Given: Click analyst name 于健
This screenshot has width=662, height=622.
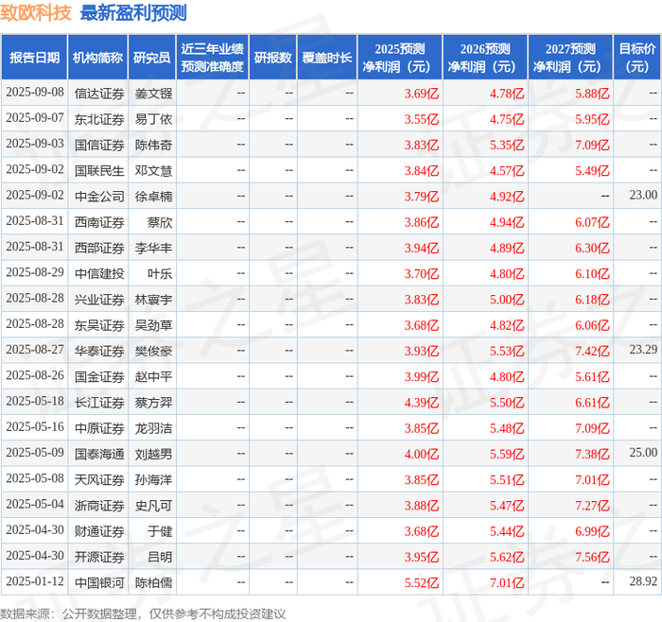Looking at the screenshot, I should click(160, 531).
